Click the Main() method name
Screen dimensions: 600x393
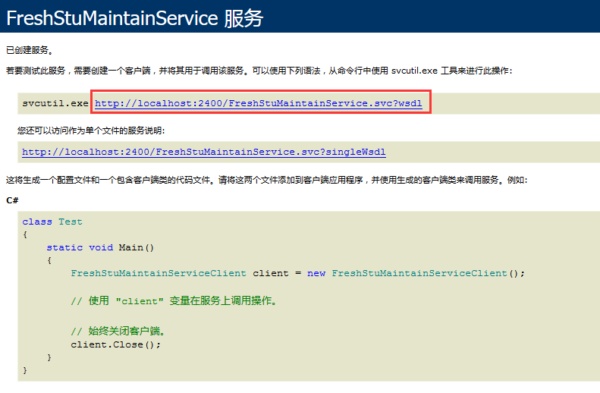137,247
